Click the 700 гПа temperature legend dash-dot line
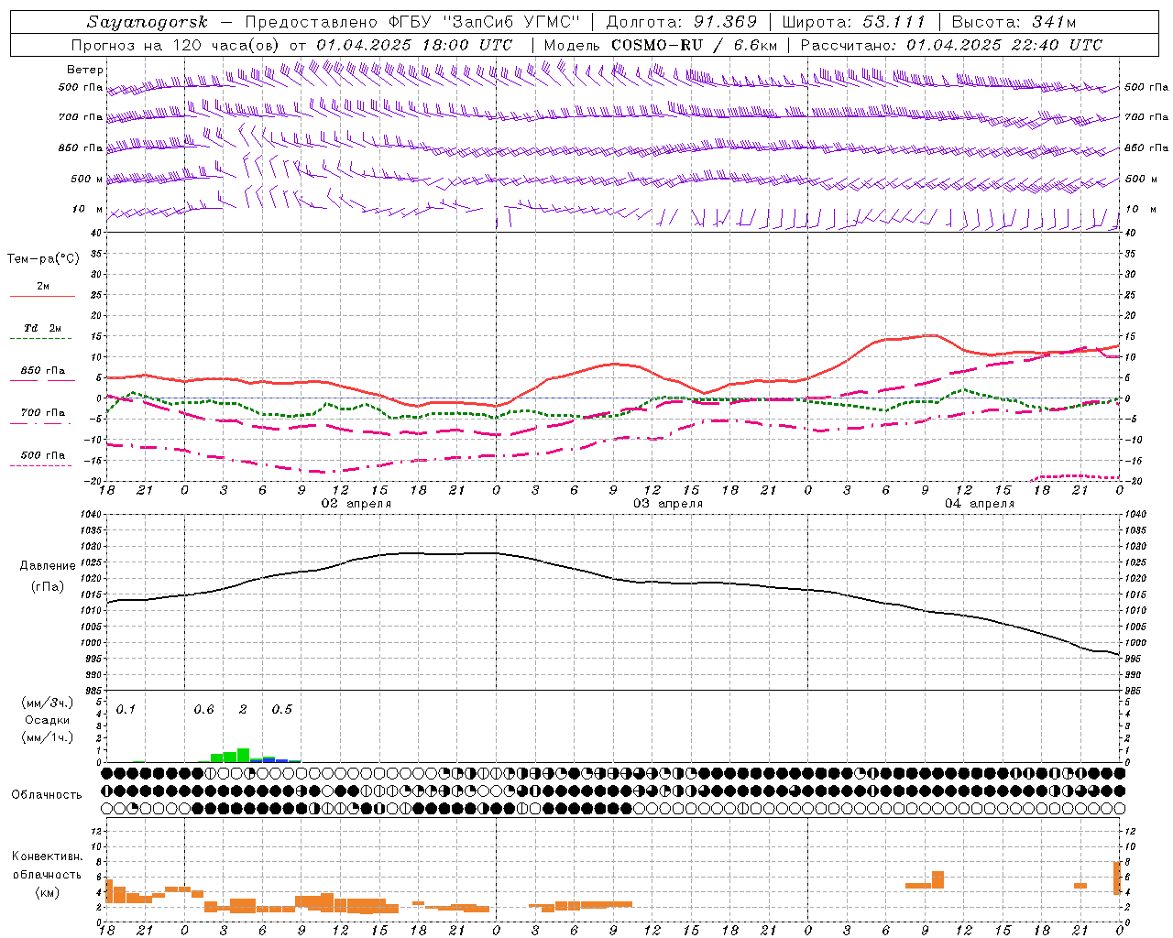 [40, 423]
